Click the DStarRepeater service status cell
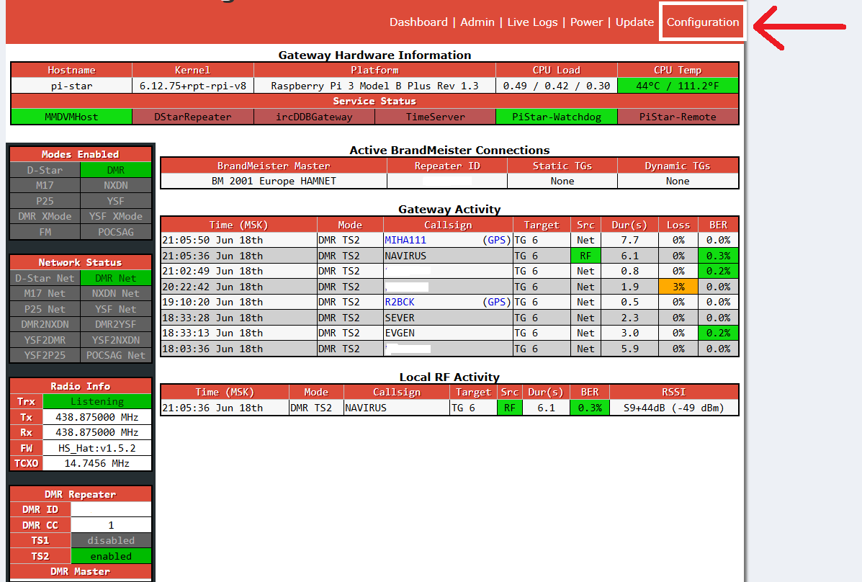This screenshot has height=582, width=862. 193,117
